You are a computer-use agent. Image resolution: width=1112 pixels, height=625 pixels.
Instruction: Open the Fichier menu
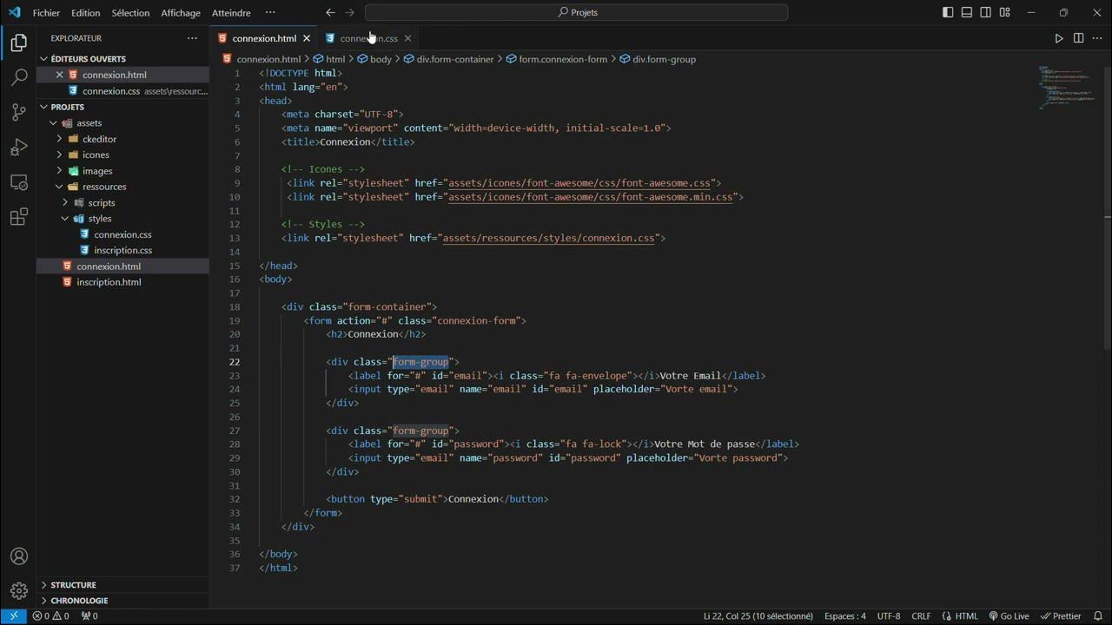pyautogui.click(x=46, y=12)
